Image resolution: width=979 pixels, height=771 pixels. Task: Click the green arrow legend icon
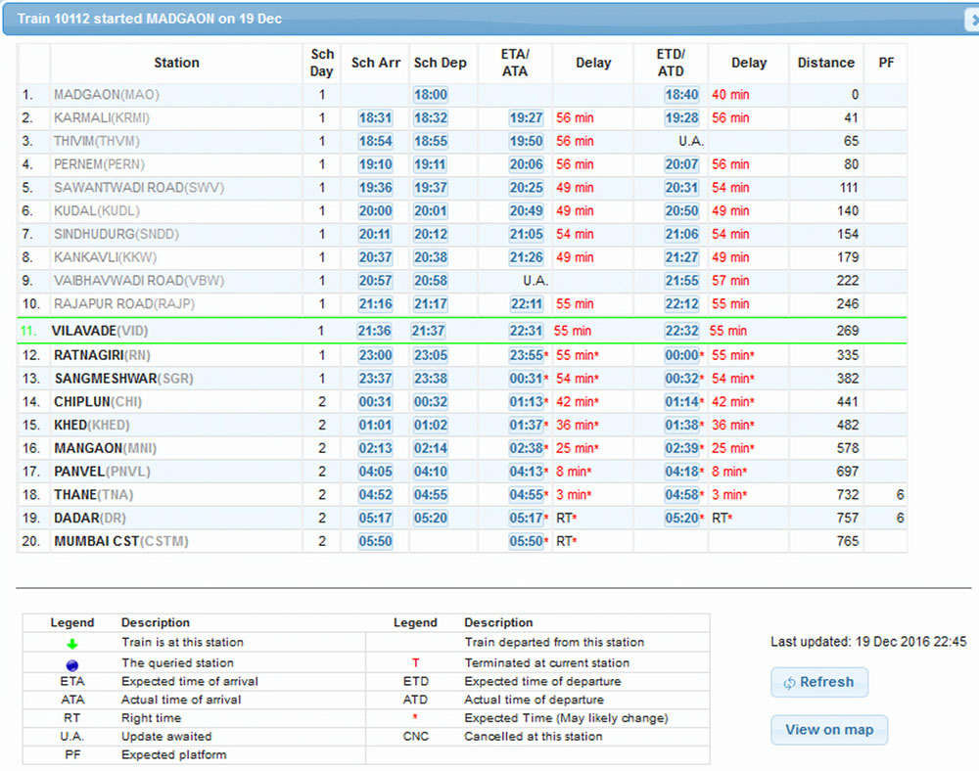click(72, 644)
